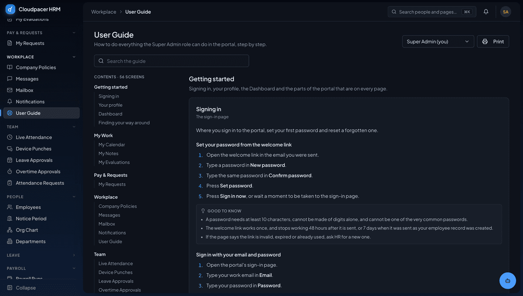Open My Notes in guide contents
The height and width of the screenshot is (296, 523).
tap(108, 153)
